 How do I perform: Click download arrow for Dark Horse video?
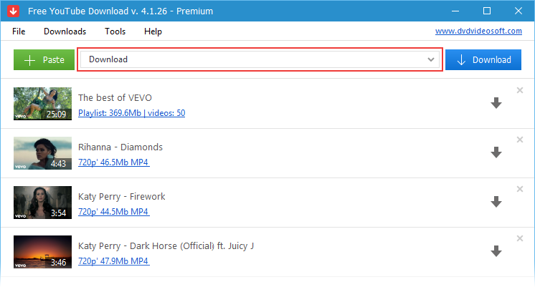click(496, 251)
